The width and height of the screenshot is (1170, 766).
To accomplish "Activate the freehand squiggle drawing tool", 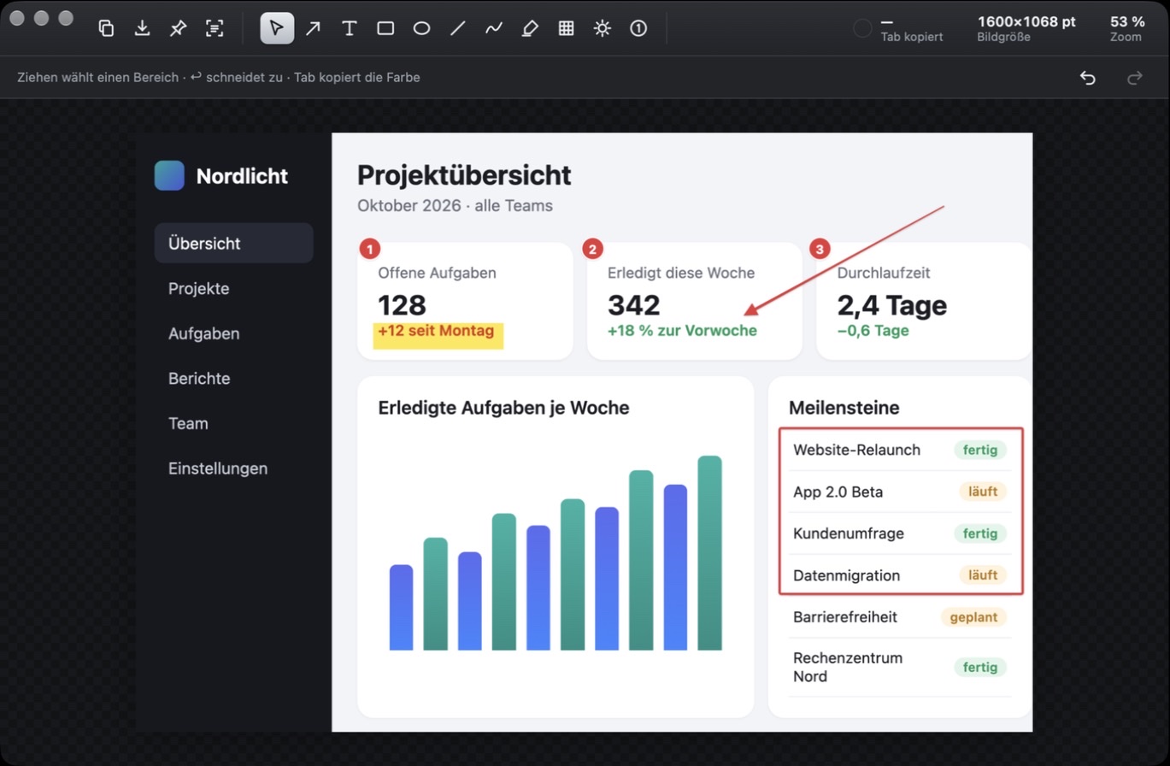I will (494, 28).
